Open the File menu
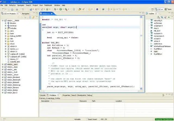Image resolution: width=174 pixels, height=121 pixels. click(x=2, y=5)
